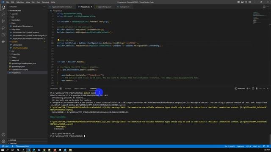Viewport: 271px width, 152px height.
Task: Collapse the Data folder
Action: pos(14,23)
